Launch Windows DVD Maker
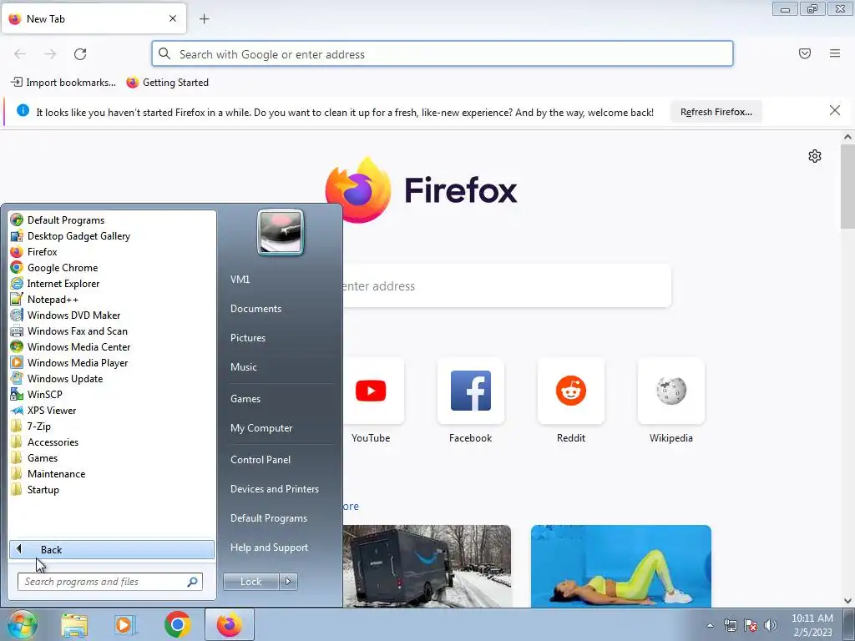This screenshot has width=855, height=641. click(112, 315)
